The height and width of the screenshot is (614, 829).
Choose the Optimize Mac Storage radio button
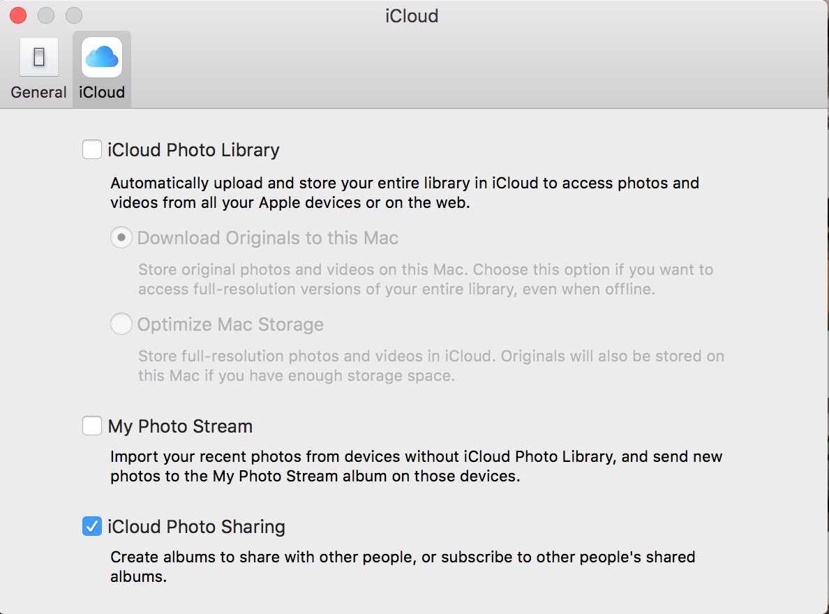pyautogui.click(x=121, y=324)
